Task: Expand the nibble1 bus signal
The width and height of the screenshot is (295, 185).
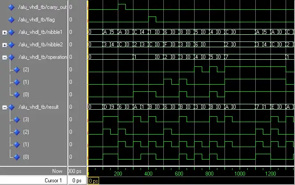Action: tap(4, 33)
